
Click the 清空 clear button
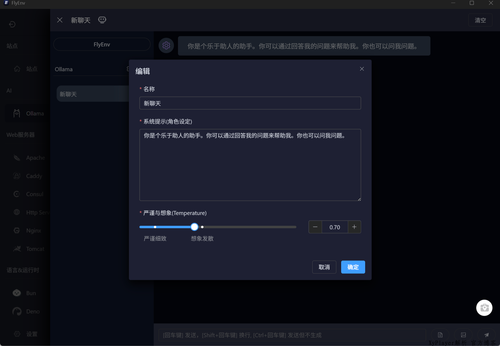pos(480,20)
